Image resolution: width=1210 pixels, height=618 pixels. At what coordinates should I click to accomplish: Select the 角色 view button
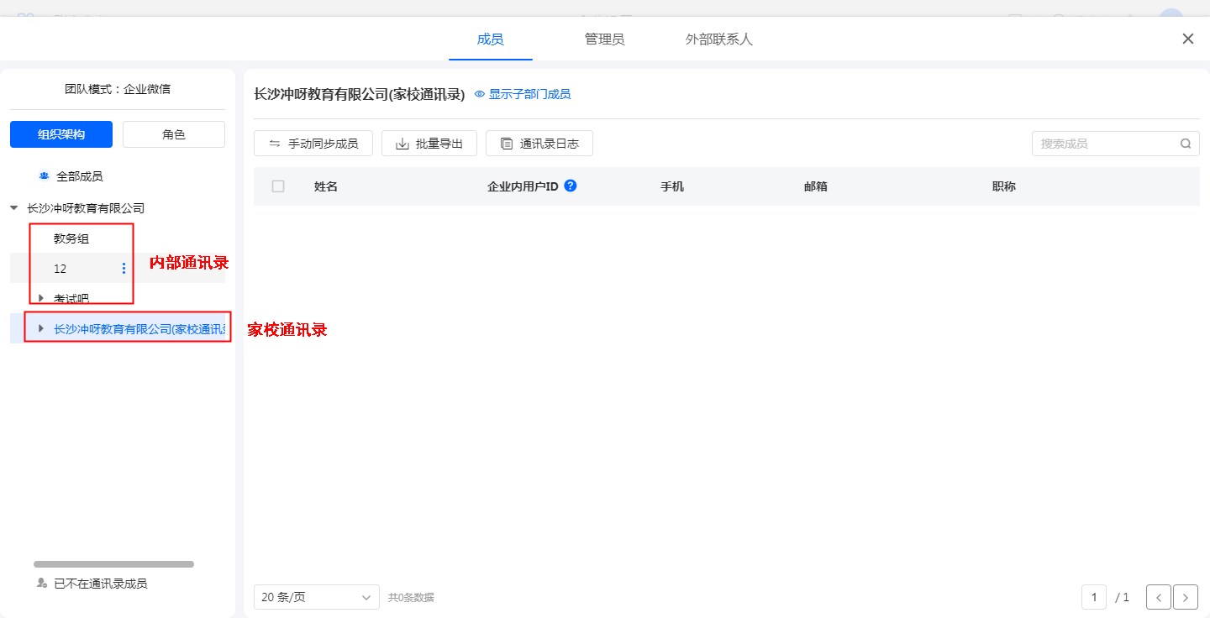[174, 134]
